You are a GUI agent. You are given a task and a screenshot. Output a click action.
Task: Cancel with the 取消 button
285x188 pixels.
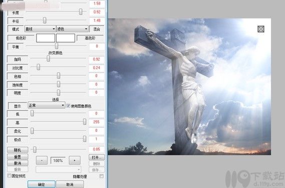click(70, 184)
